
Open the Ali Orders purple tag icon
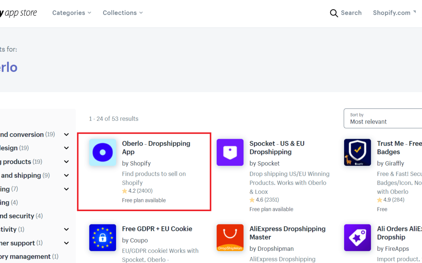point(357,237)
